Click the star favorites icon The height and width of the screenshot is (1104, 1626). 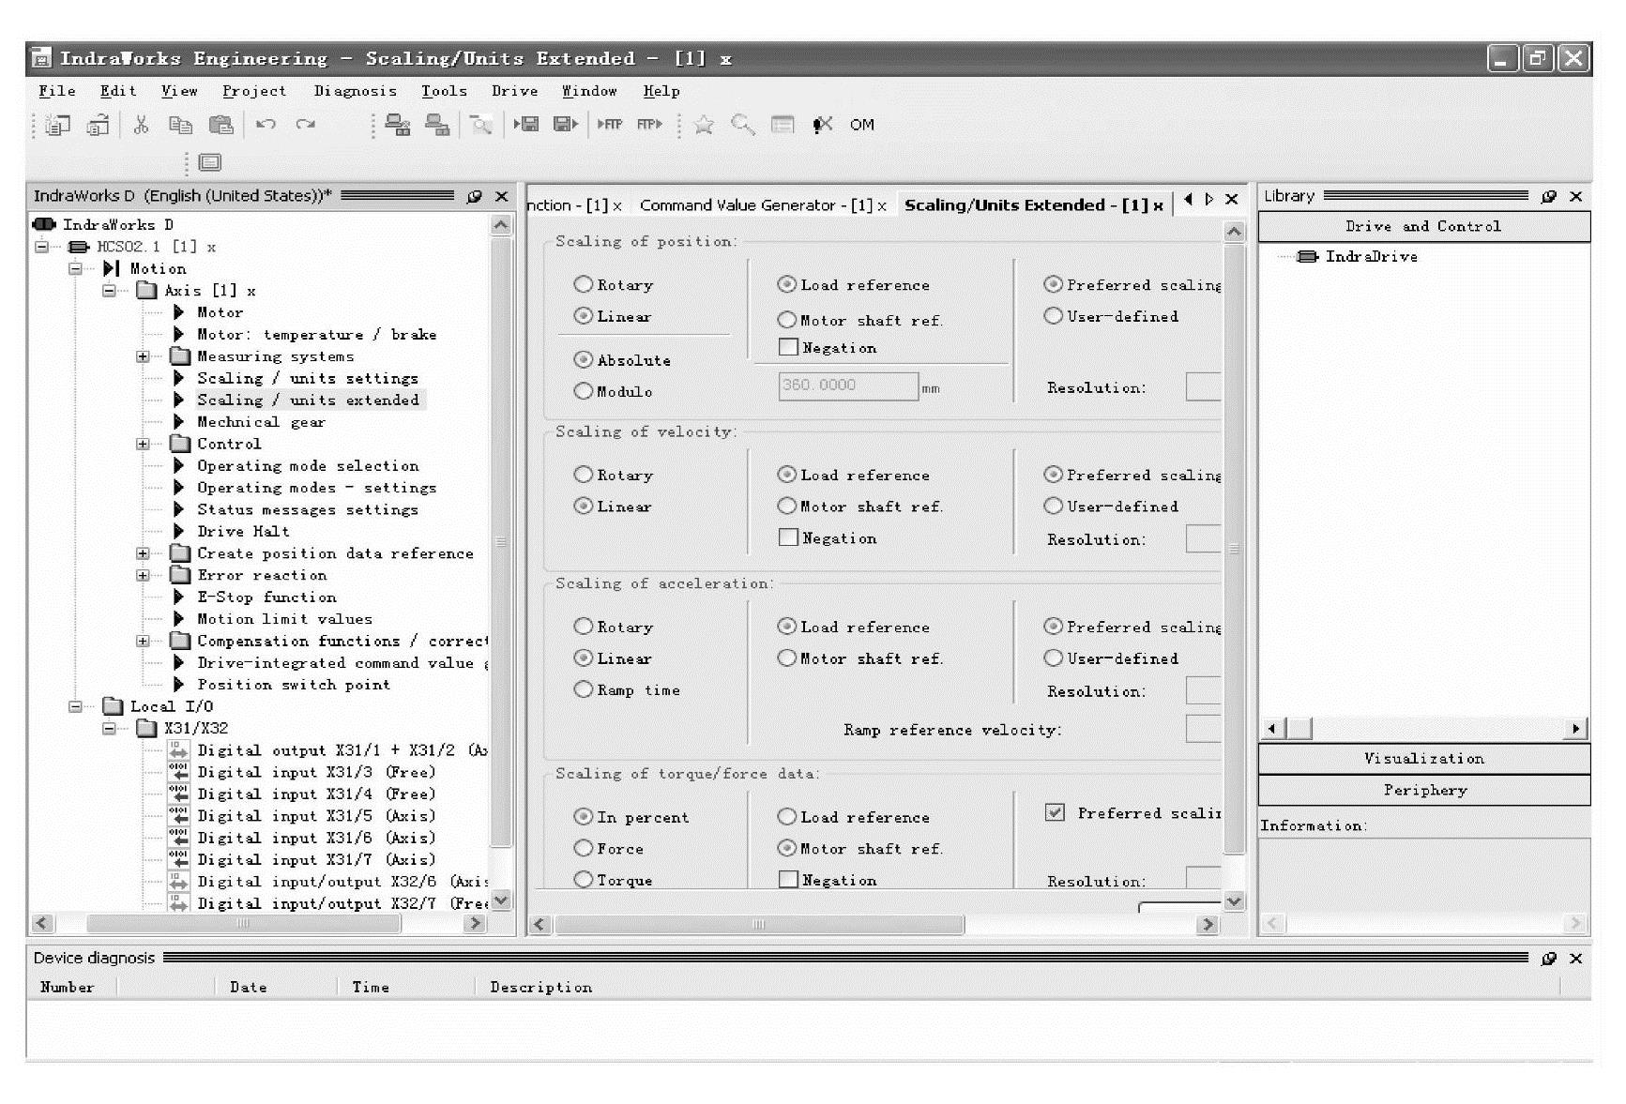coord(704,125)
